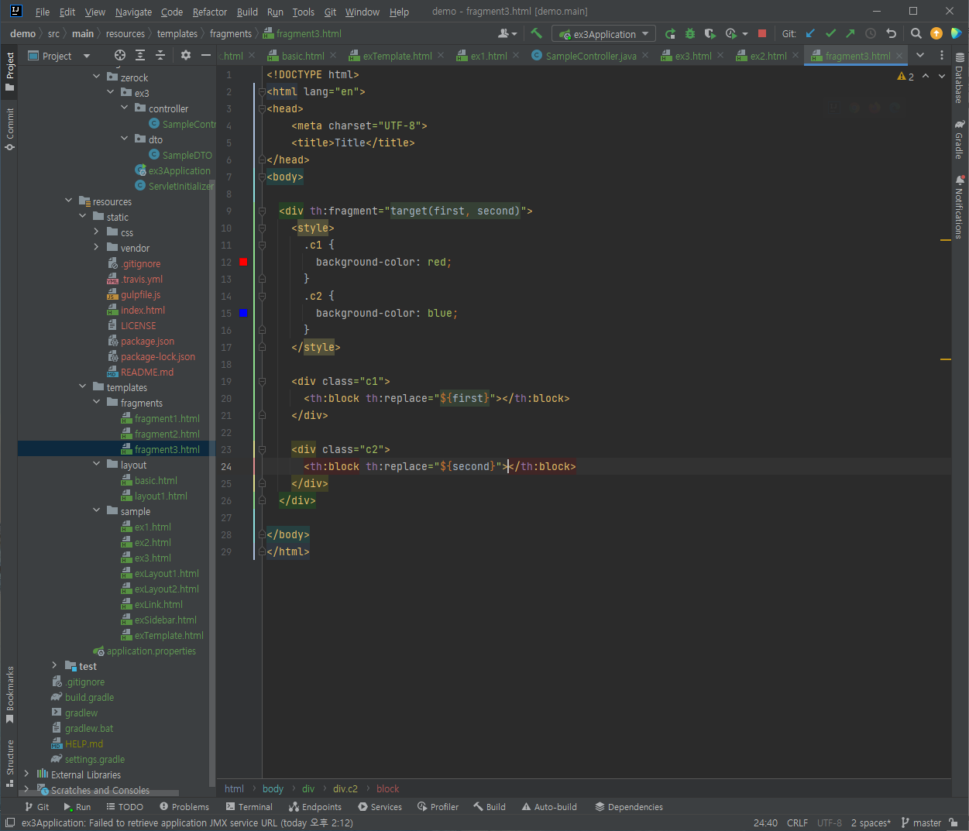Image resolution: width=969 pixels, height=831 pixels.
Task: Open the Problems tool window
Action: pyautogui.click(x=184, y=806)
